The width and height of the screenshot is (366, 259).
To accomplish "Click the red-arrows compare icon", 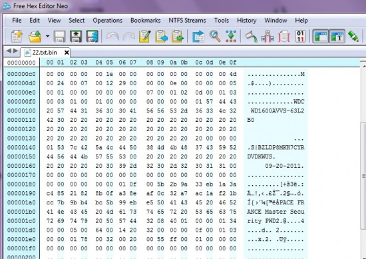I will tap(268, 37).
